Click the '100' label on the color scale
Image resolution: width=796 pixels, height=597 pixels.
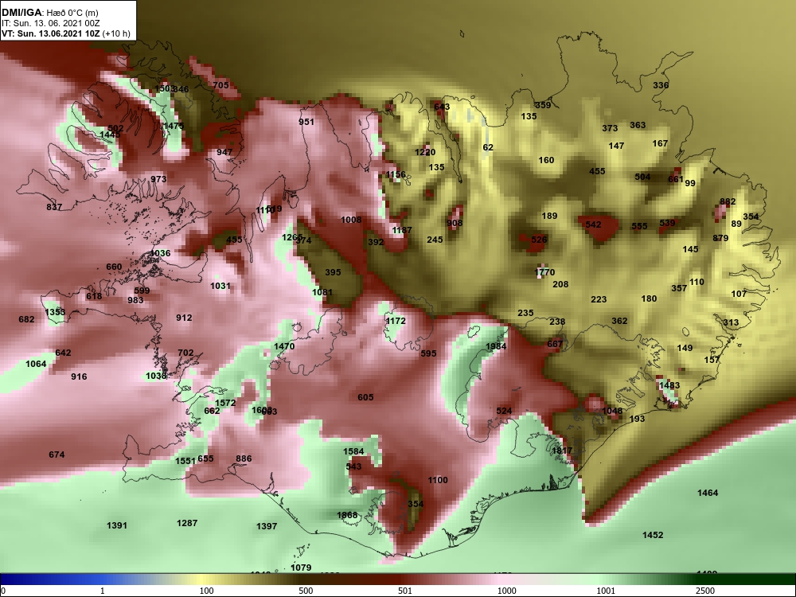coord(206,591)
